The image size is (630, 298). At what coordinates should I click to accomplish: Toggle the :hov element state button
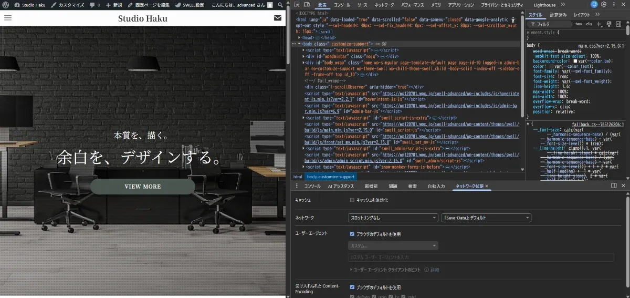tap(577, 24)
